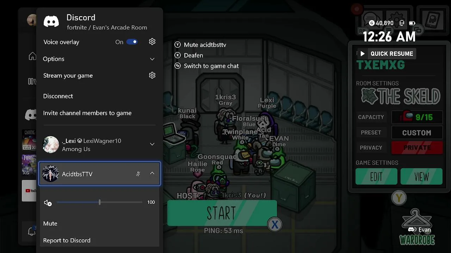The width and height of the screenshot is (451, 253).
Task: Click the EDIT game settings button
Action: point(376,177)
